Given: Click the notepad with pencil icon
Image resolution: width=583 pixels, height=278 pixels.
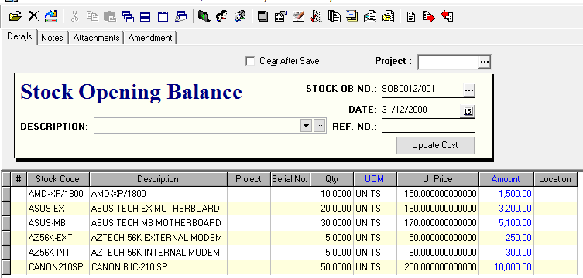Looking at the screenshot, I should pyautogui.click(x=299, y=16).
